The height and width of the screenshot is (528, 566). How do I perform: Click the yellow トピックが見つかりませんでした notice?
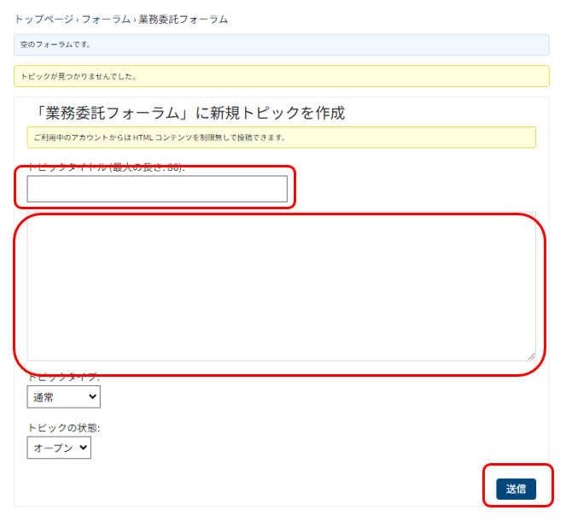pyautogui.click(x=281, y=76)
